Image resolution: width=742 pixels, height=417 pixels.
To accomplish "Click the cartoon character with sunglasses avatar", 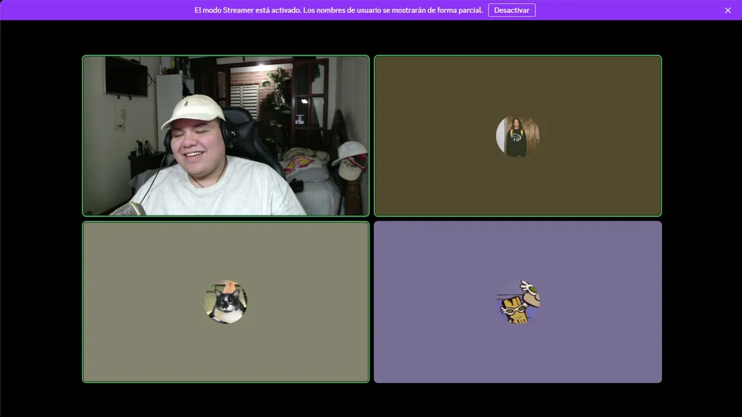I will pyautogui.click(x=518, y=302).
